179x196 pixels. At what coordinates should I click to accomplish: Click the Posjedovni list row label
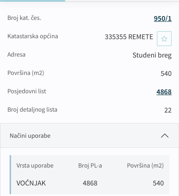coord(27,91)
